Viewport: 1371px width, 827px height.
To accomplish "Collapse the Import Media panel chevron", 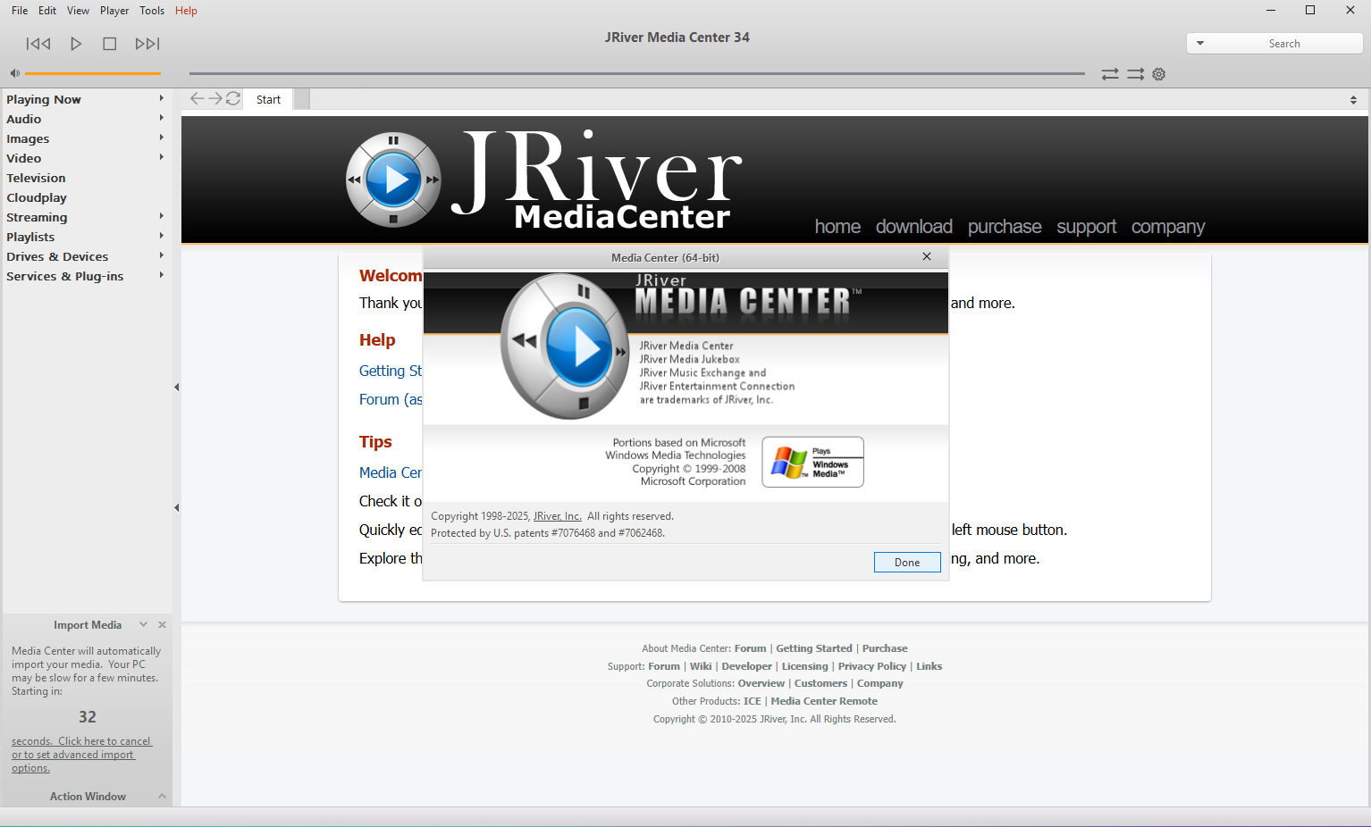I will (x=143, y=624).
